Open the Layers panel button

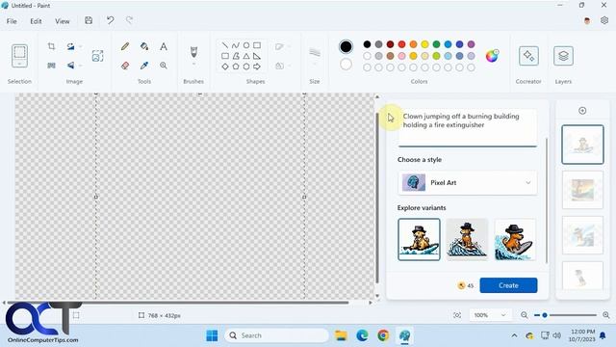click(x=563, y=56)
